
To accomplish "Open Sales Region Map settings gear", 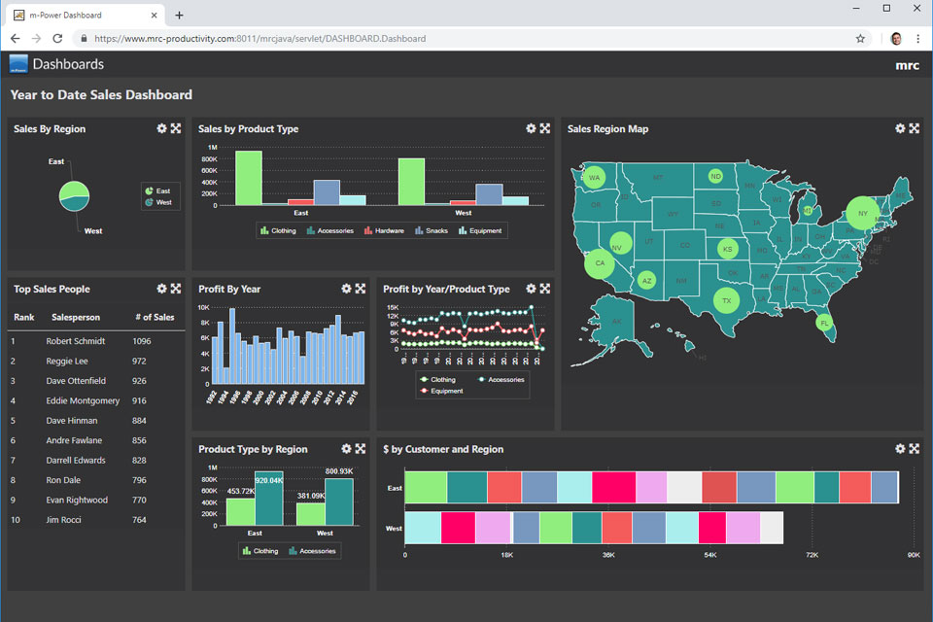I will click(900, 128).
